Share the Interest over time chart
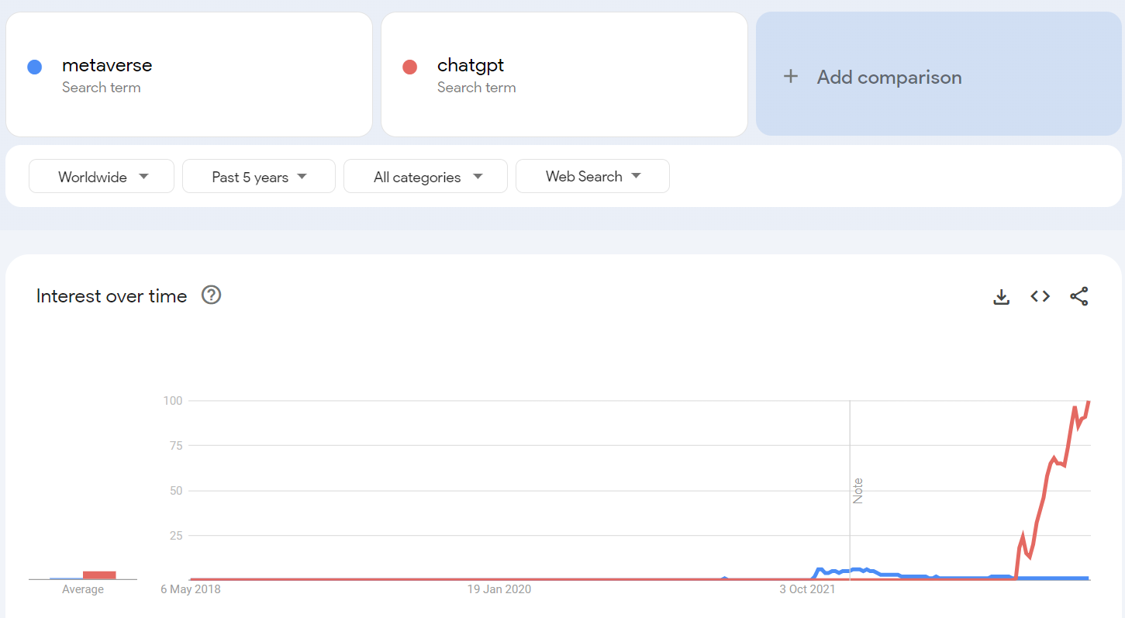Viewport: 1125px width, 618px height. (1078, 296)
